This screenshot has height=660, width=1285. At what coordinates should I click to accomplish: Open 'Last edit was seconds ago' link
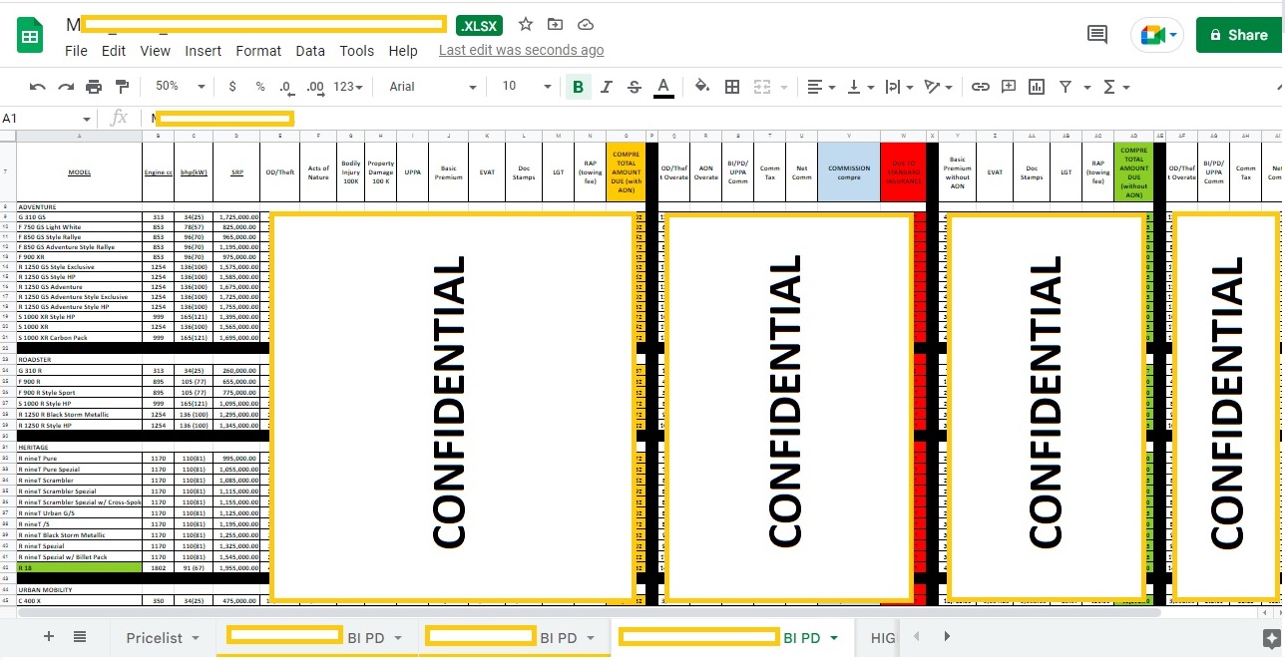pyautogui.click(x=521, y=50)
